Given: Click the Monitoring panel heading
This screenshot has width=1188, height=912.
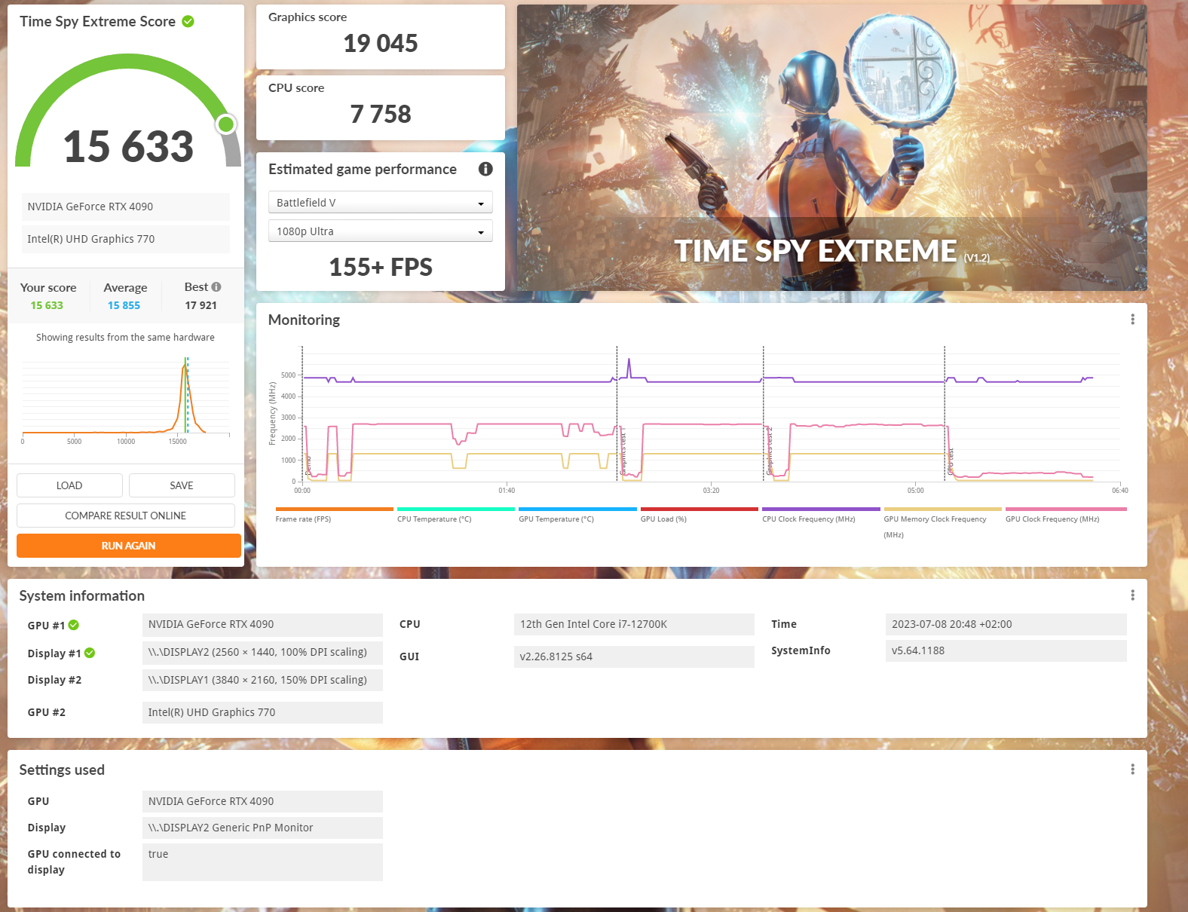Looking at the screenshot, I should point(304,320).
